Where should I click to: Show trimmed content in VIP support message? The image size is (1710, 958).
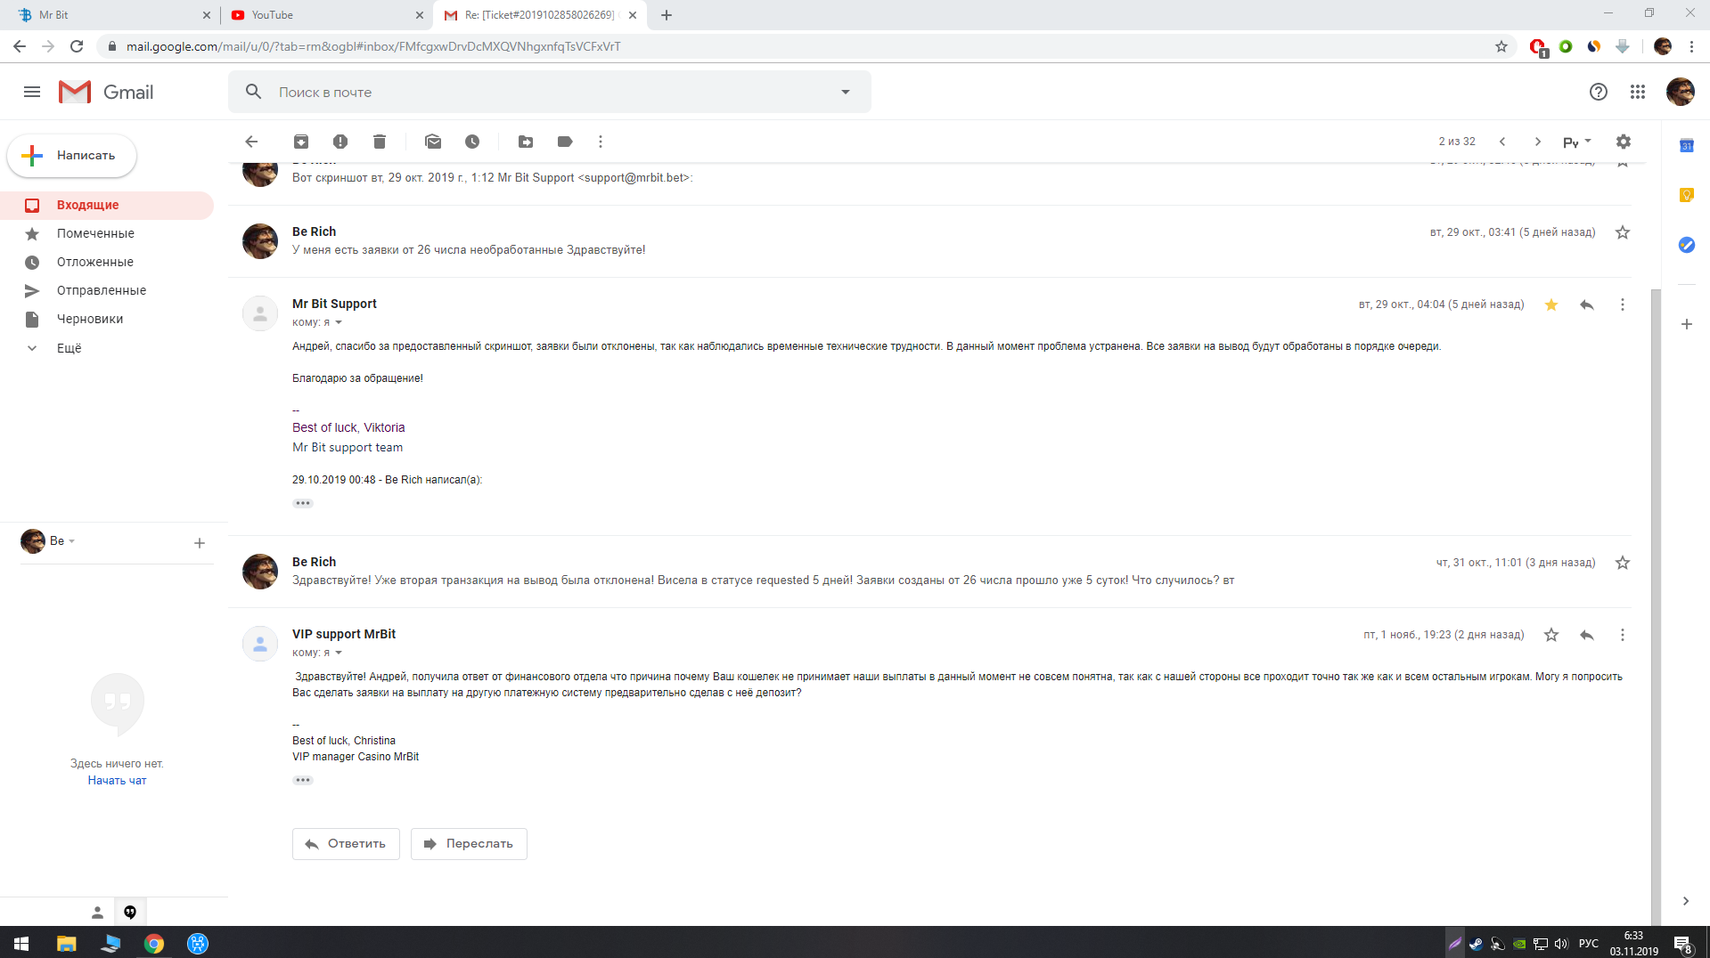coord(303,780)
